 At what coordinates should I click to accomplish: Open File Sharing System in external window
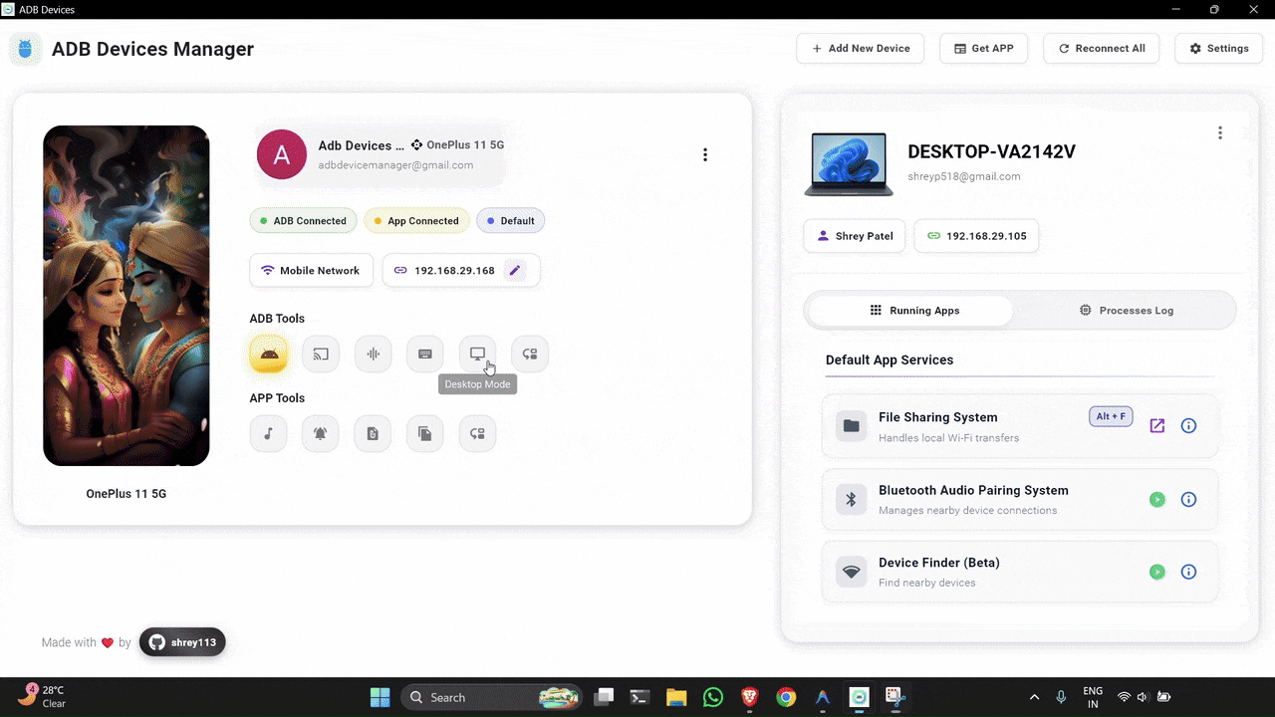pos(1156,425)
